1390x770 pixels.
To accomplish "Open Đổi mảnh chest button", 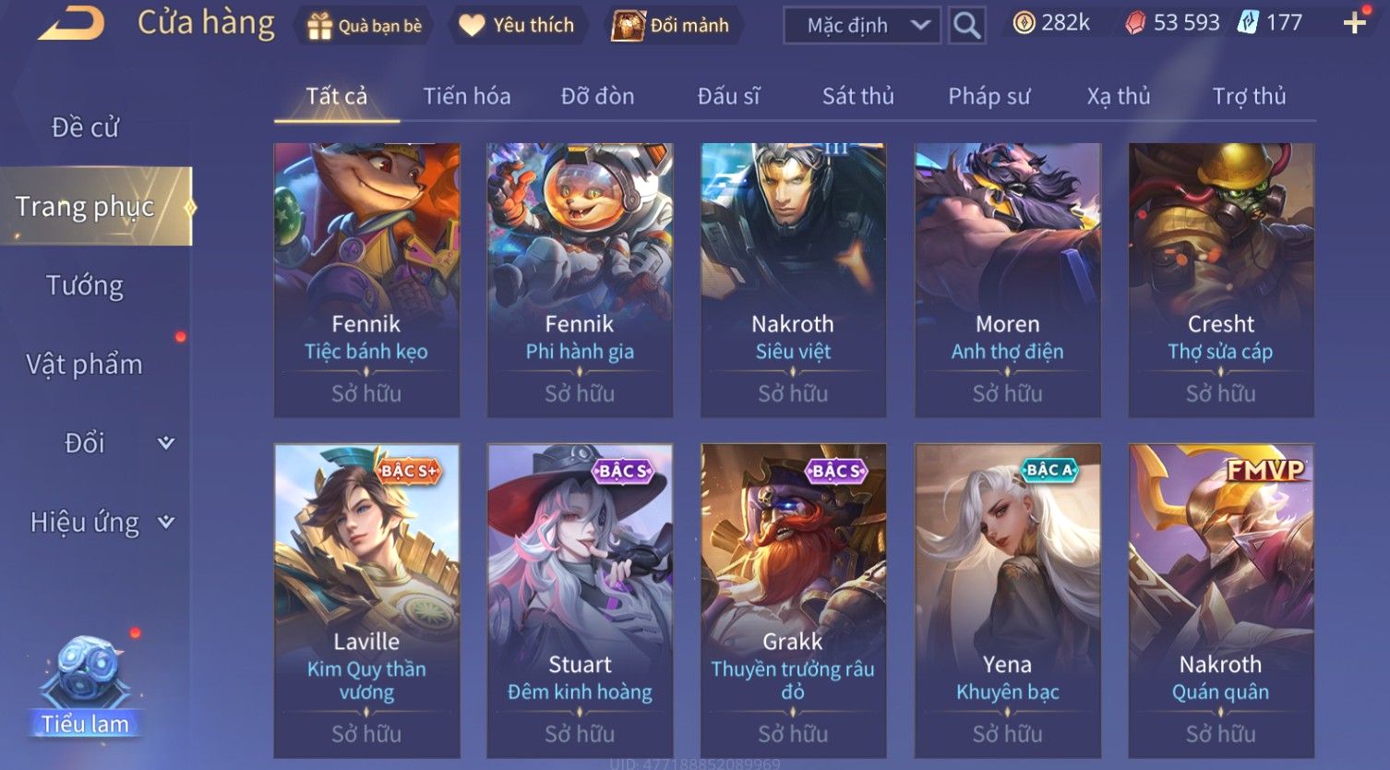I will (672, 26).
